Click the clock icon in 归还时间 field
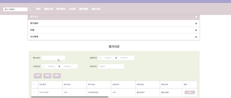The image size is (231, 98). pyautogui.click(x=44, y=66)
